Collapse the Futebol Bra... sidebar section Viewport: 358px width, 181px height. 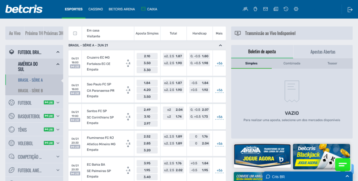[58, 52]
